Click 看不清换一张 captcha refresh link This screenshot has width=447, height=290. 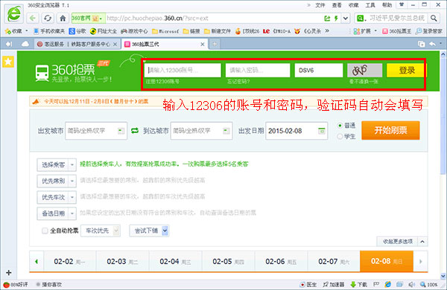point(364,82)
